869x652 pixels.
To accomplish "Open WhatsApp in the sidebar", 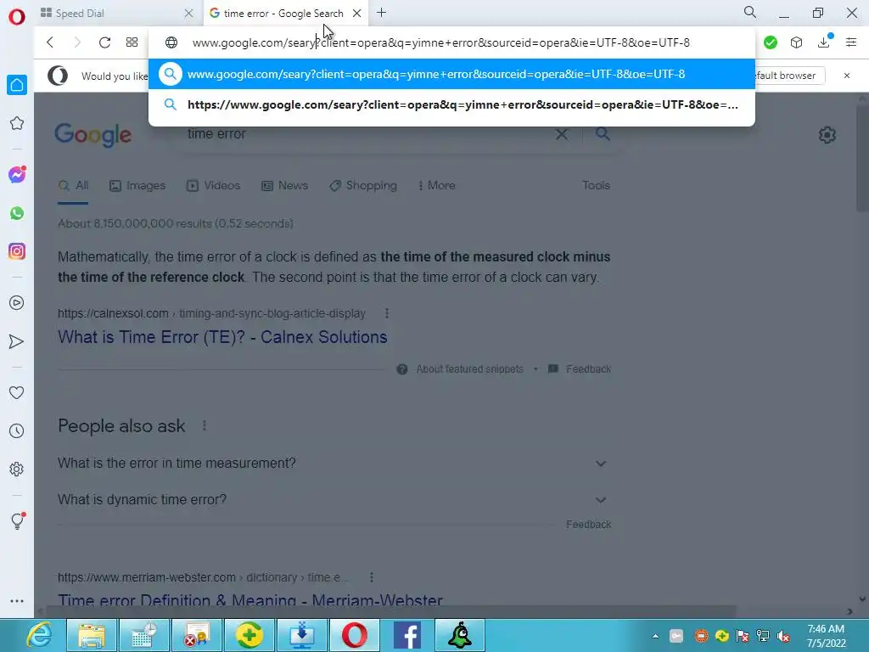I will (17, 213).
